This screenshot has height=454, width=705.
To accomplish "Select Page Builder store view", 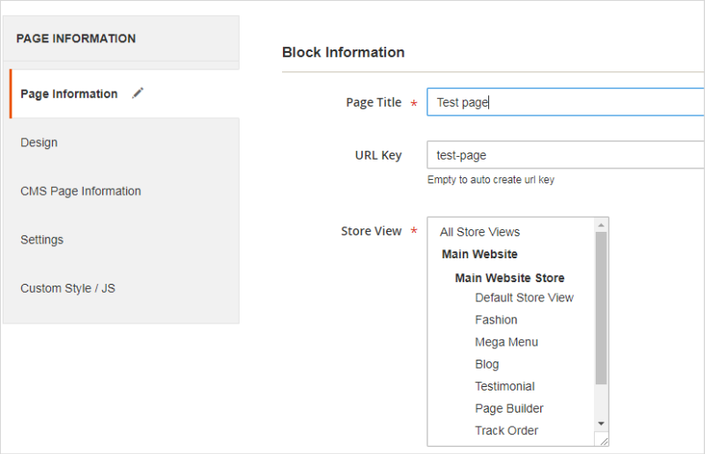I will [x=508, y=408].
